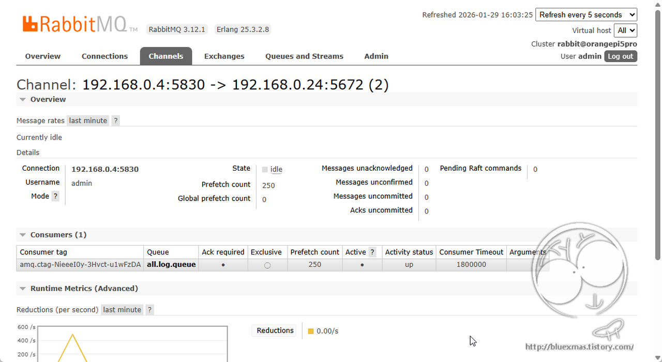The image size is (662, 362).
Task: Click the Username value admin
Action: (82, 183)
